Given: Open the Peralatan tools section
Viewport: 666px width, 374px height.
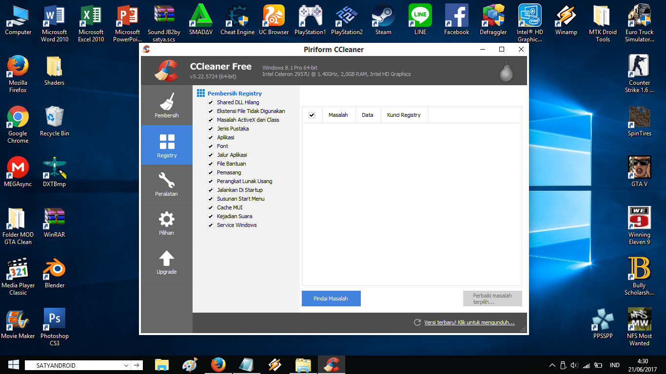Looking at the screenshot, I should (167, 184).
